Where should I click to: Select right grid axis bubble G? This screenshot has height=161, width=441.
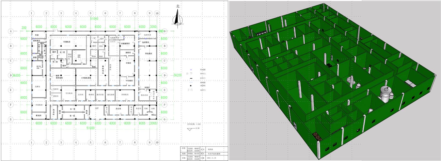(x=165, y=119)
